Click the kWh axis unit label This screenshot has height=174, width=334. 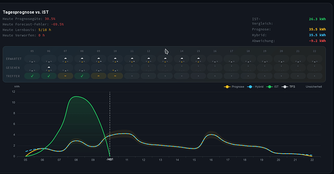click(x=17, y=87)
